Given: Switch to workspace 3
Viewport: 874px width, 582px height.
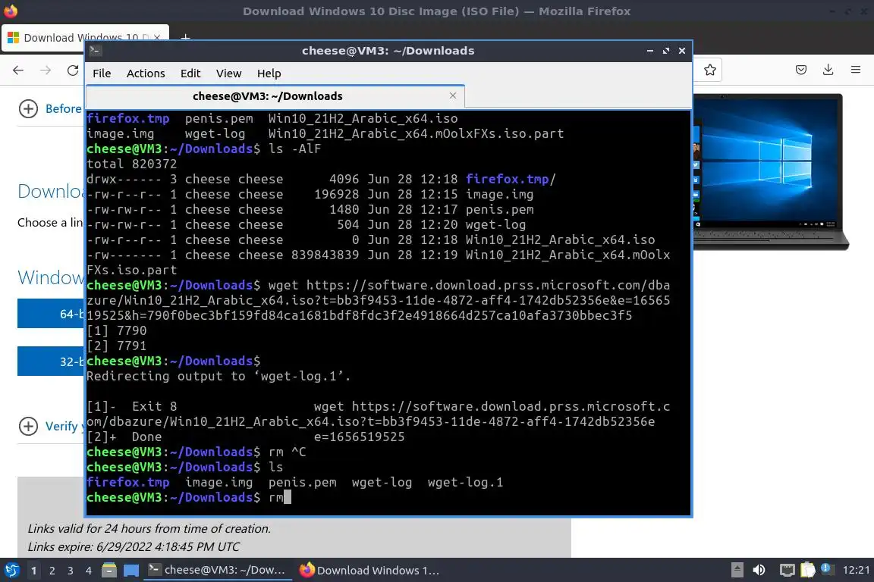Looking at the screenshot, I should [71, 571].
